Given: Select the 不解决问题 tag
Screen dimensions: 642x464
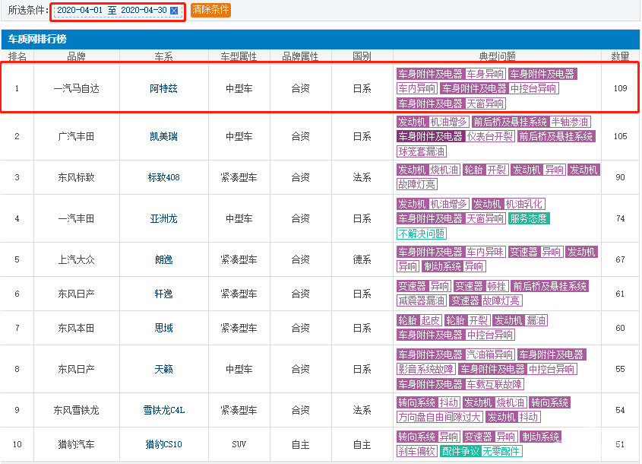Looking at the screenshot, I should click(x=422, y=234).
